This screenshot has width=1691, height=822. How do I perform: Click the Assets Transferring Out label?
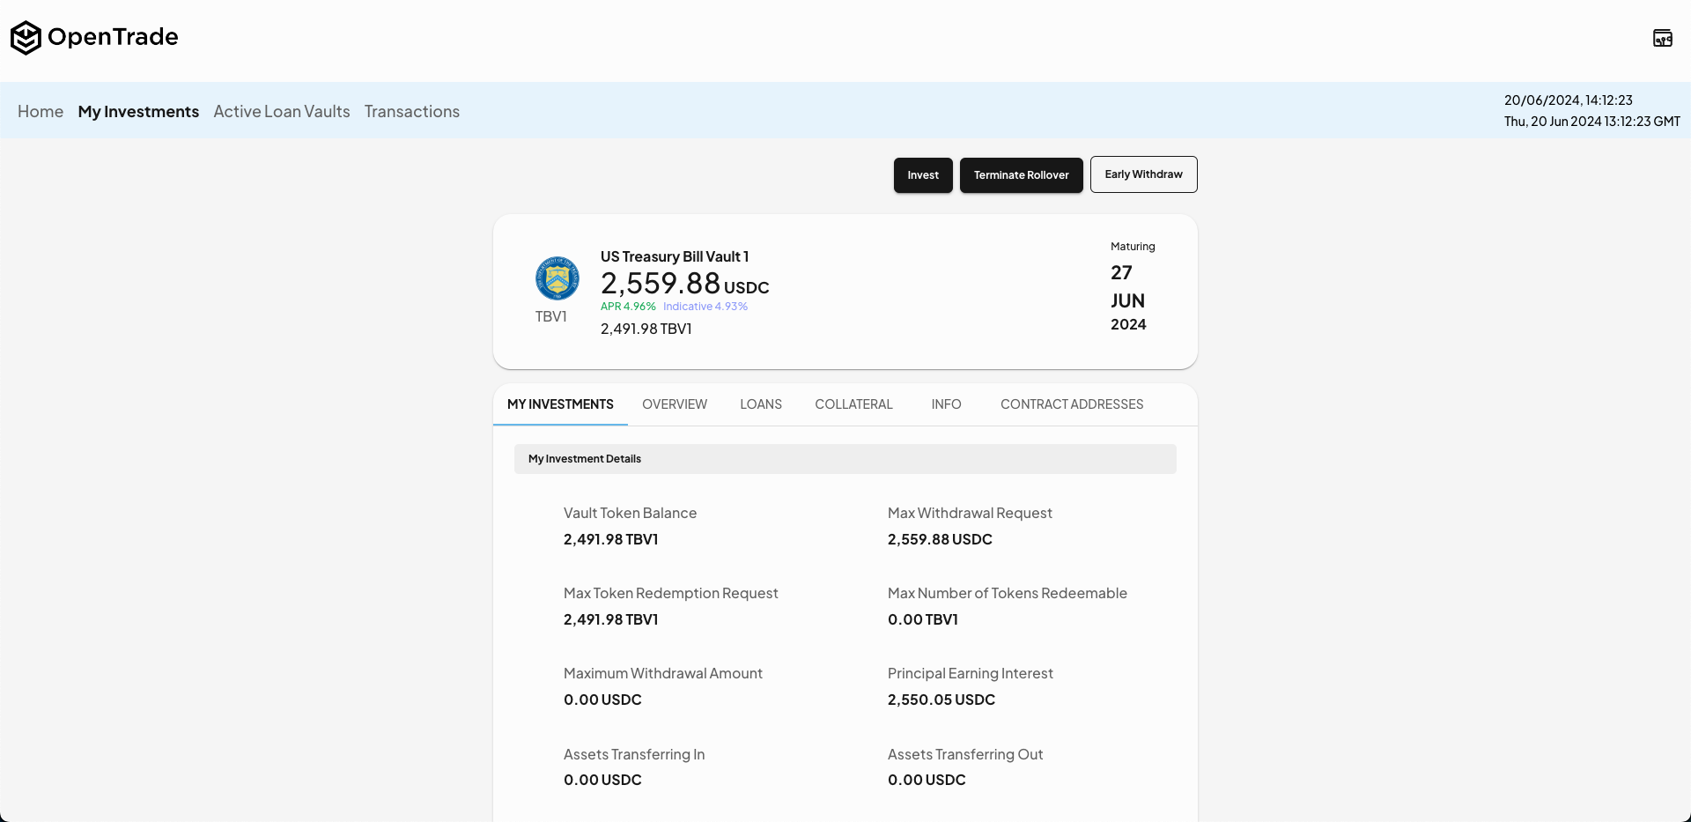tap(965, 754)
